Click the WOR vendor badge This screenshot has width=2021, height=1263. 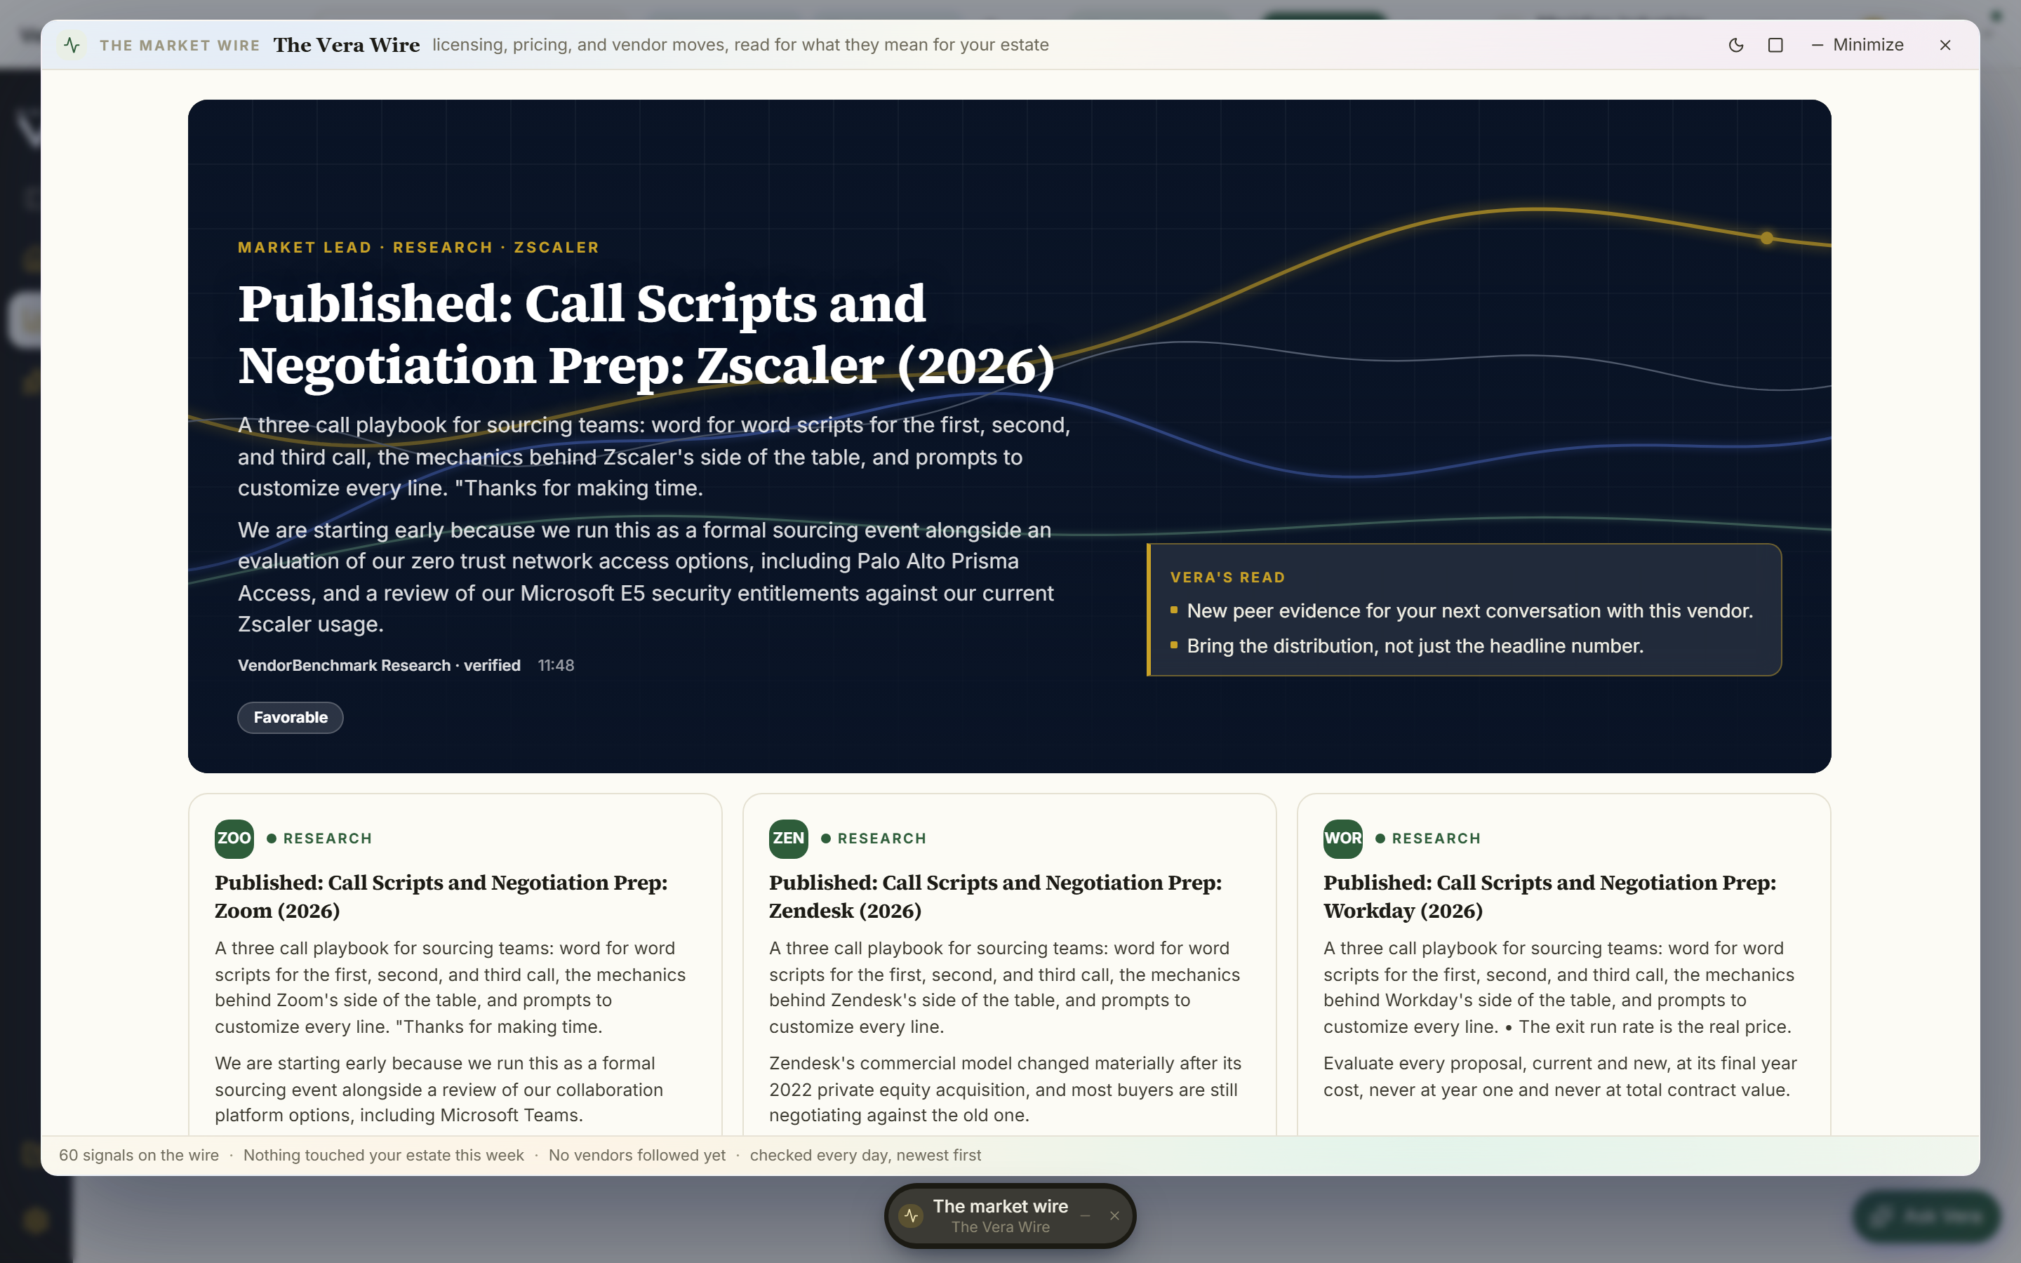[1343, 838]
